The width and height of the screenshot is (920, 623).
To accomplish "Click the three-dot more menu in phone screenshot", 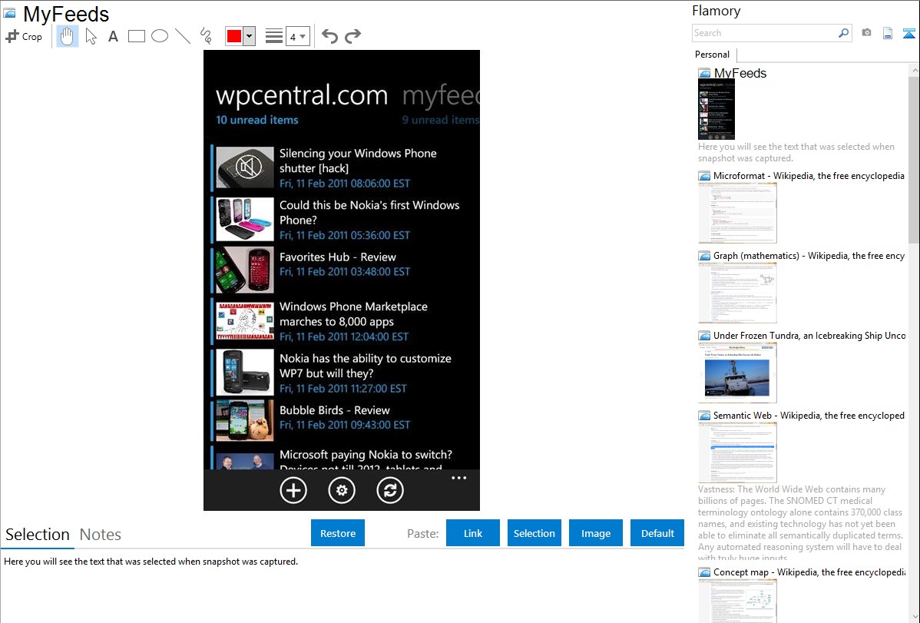I will click(458, 478).
